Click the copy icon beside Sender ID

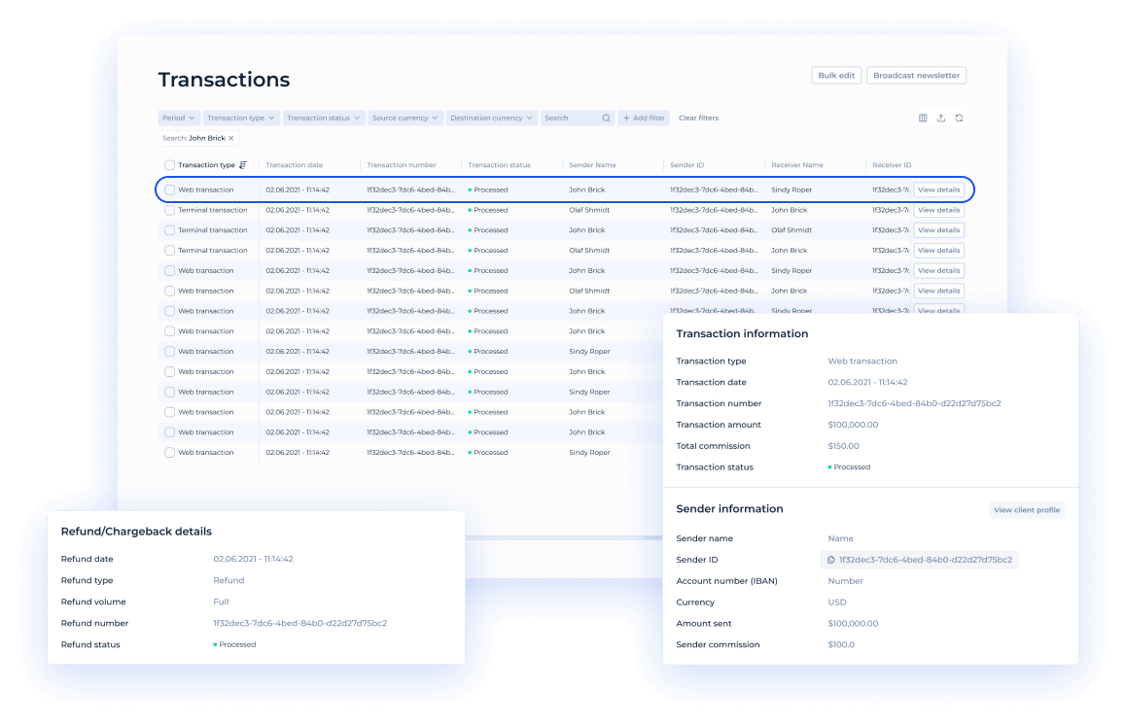pos(830,560)
